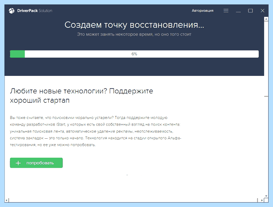273x207 pixels.
Task: Click the vertical scrollbar down arrow
Action: [x=266, y=196]
